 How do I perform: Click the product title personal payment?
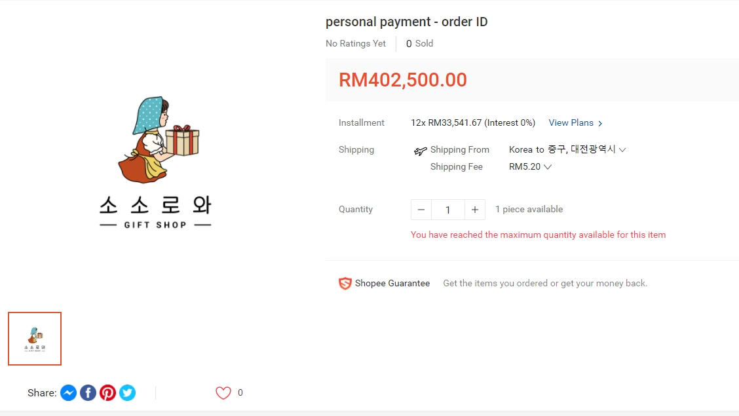pyautogui.click(x=406, y=22)
